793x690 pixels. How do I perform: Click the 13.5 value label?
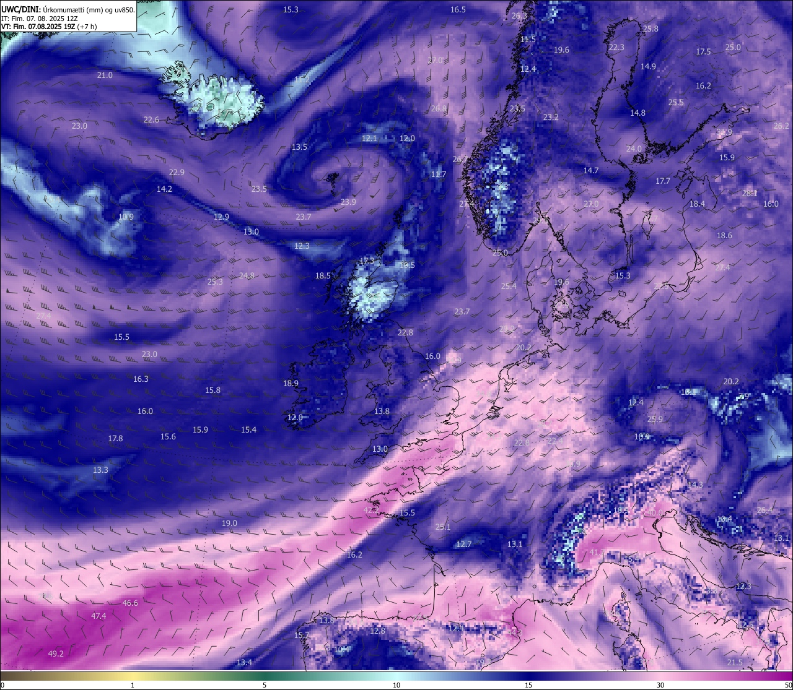(x=299, y=147)
